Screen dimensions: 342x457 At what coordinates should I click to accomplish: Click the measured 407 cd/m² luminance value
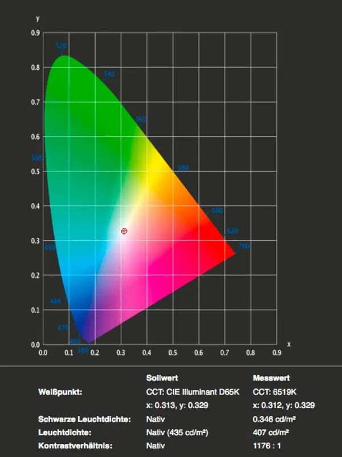coord(271,432)
